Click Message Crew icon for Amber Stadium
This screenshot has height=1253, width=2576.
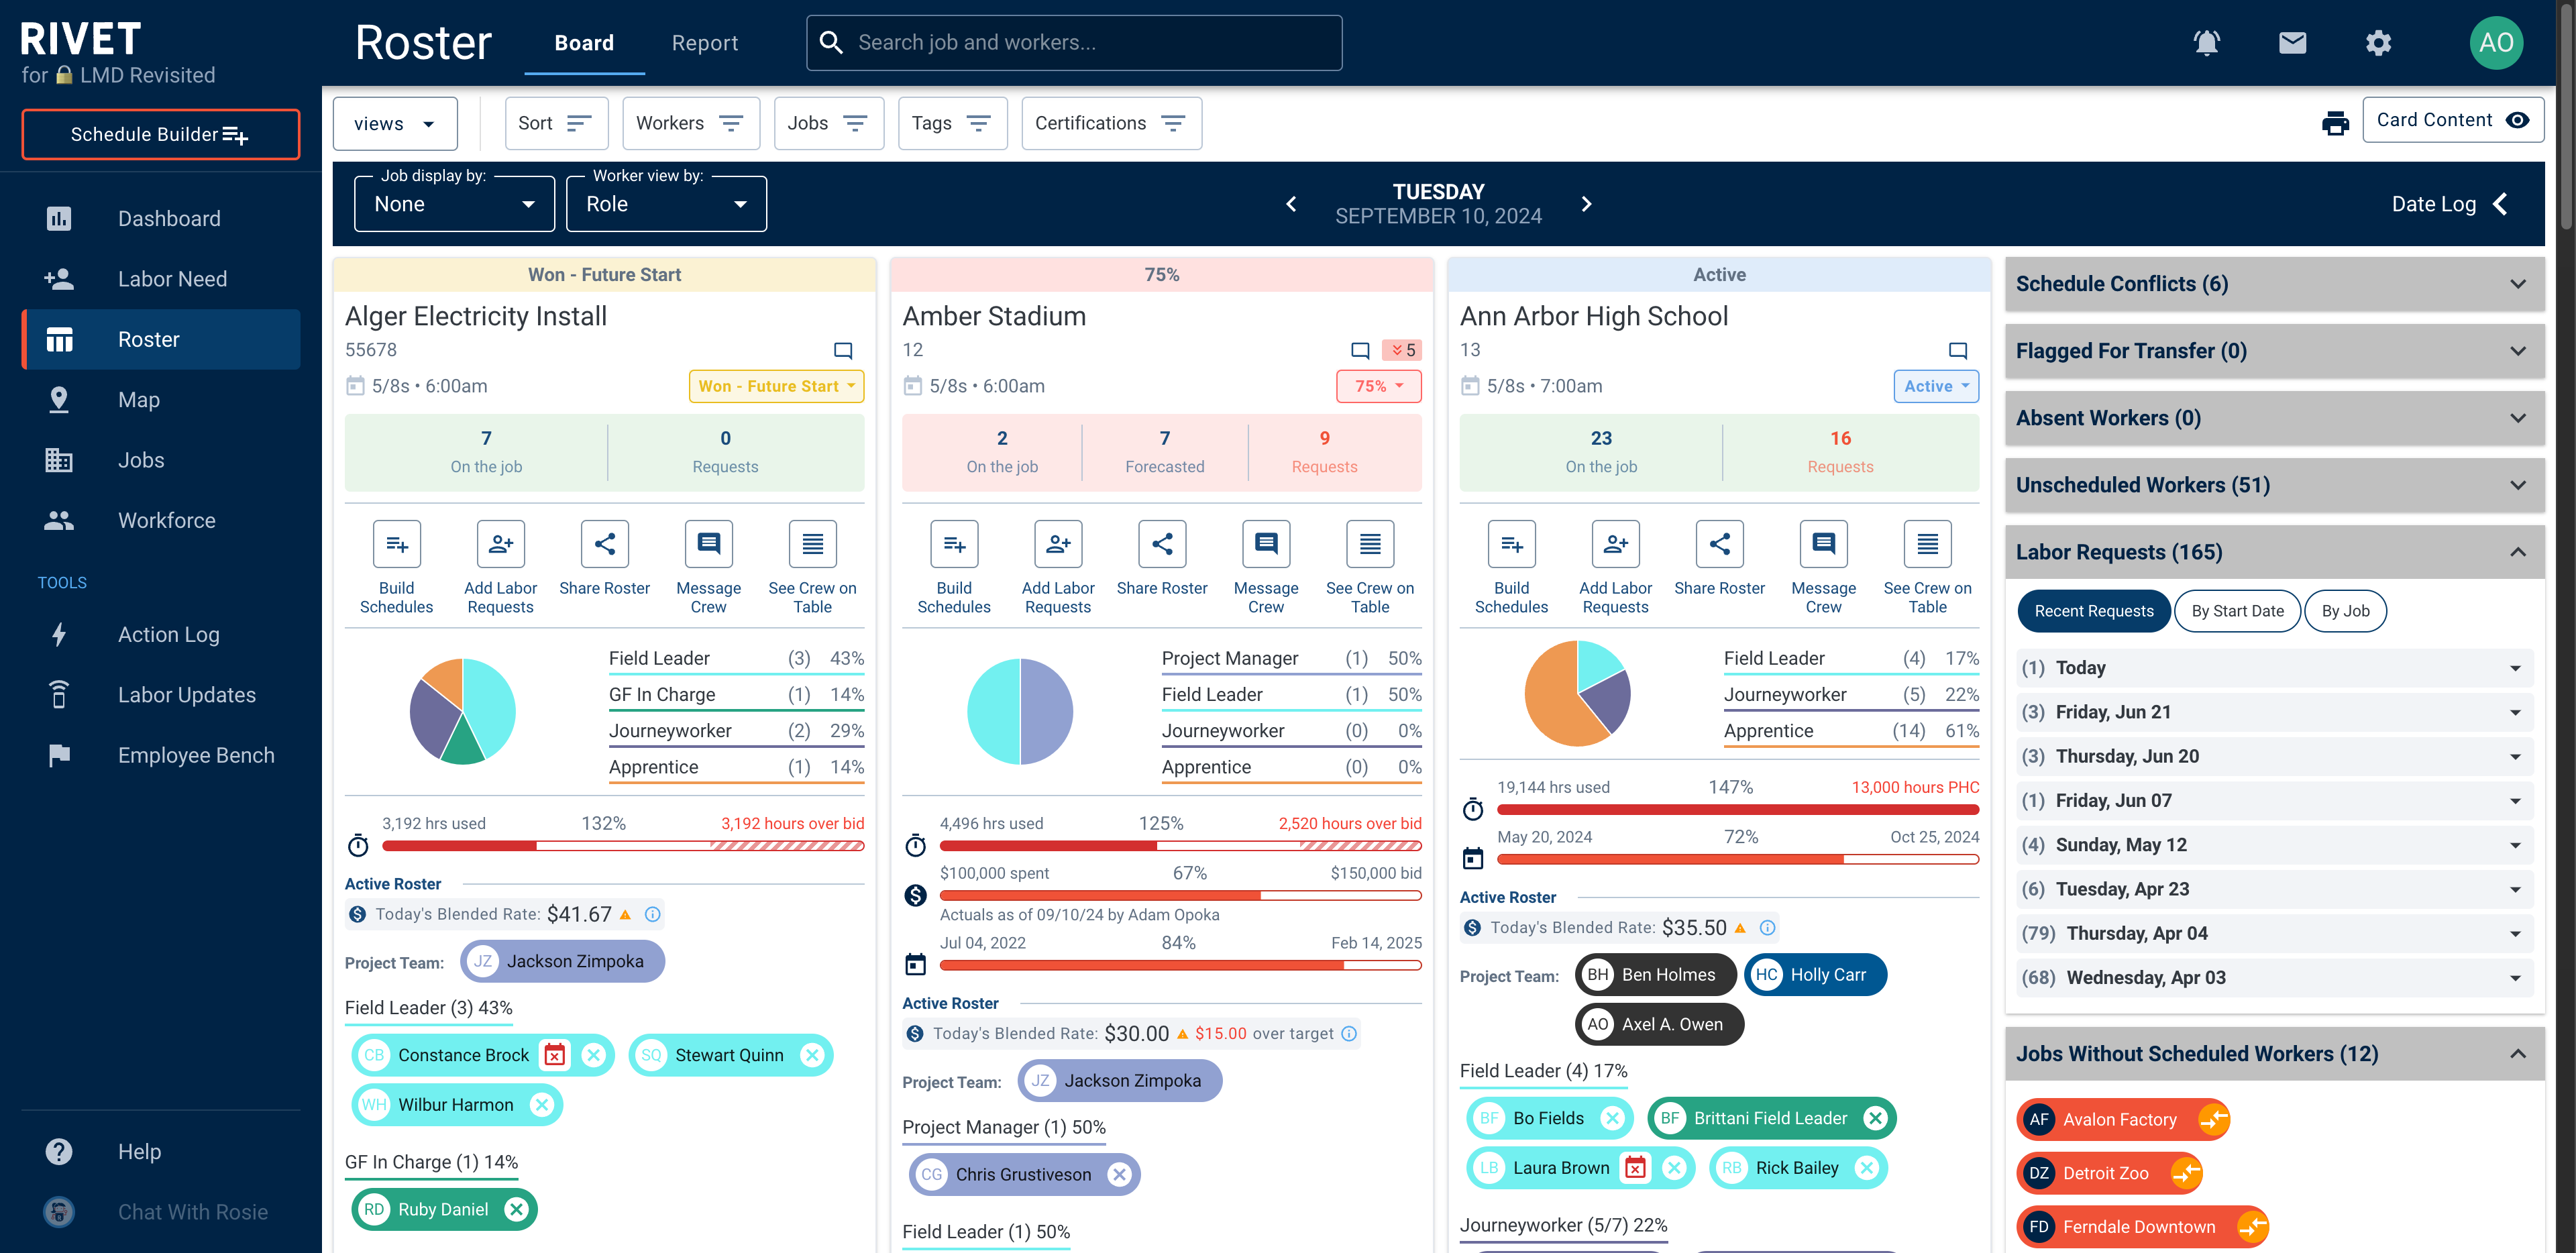[1266, 544]
